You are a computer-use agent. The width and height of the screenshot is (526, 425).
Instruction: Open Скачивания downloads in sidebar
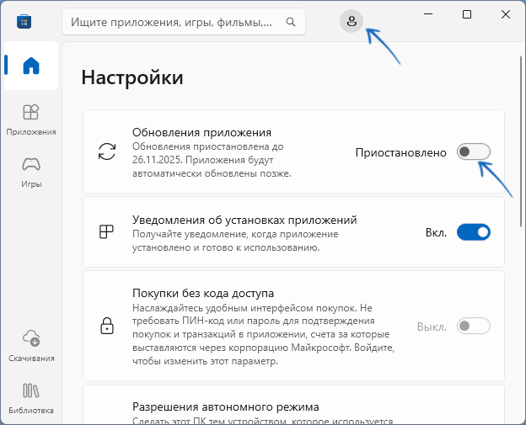(31, 346)
